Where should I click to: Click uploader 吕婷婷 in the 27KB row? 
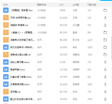(76, 62)
